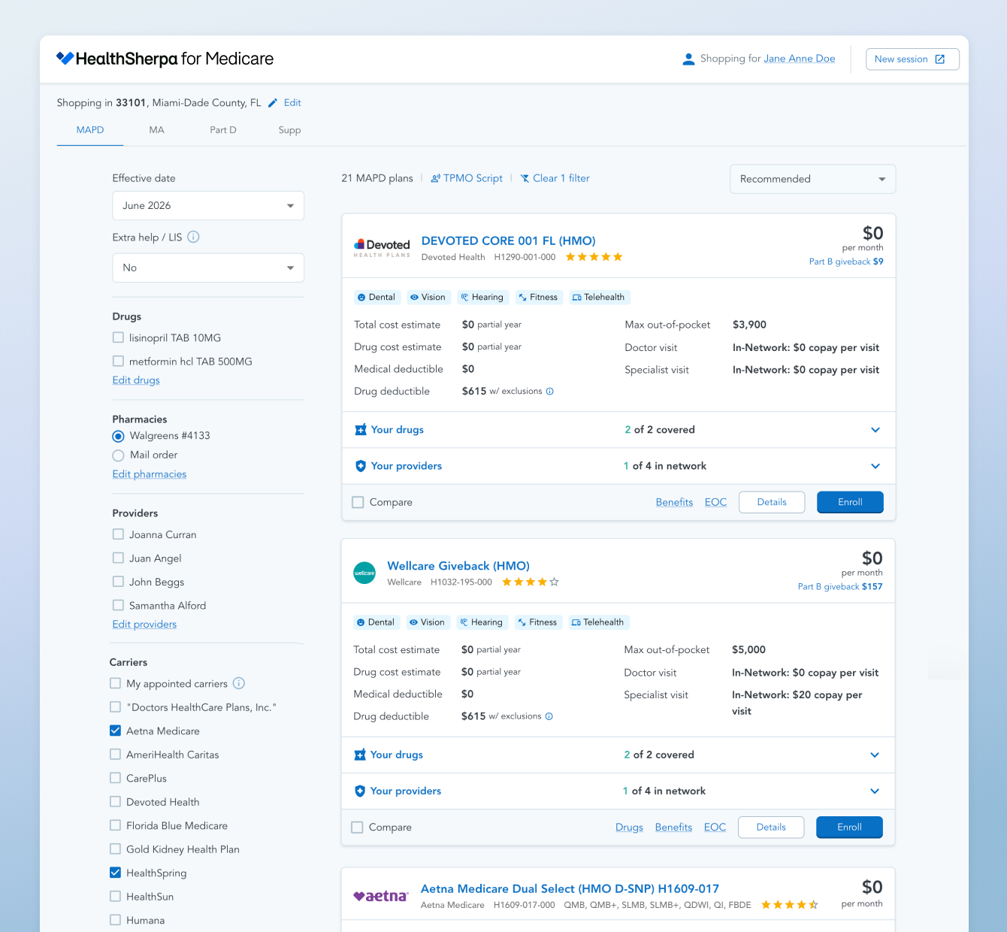Switch to the MA tab
The height and width of the screenshot is (932, 1007).
pyautogui.click(x=156, y=130)
